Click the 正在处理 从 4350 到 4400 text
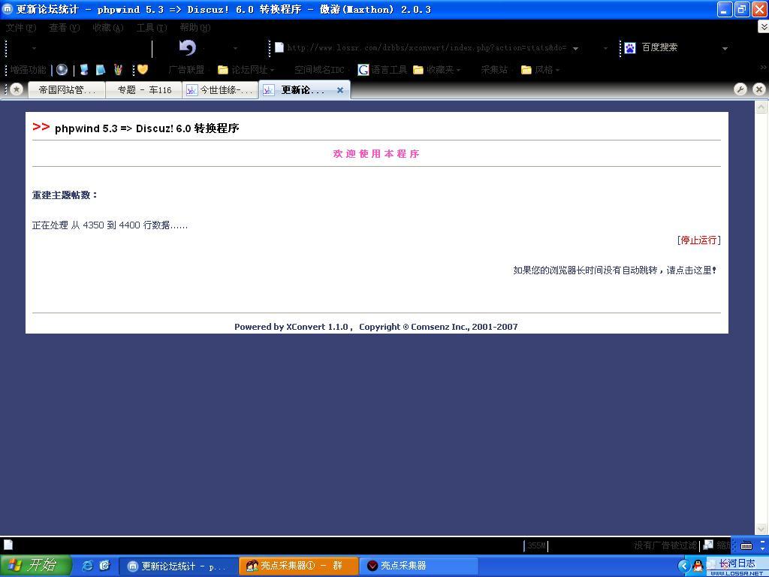 click(x=110, y=225)
